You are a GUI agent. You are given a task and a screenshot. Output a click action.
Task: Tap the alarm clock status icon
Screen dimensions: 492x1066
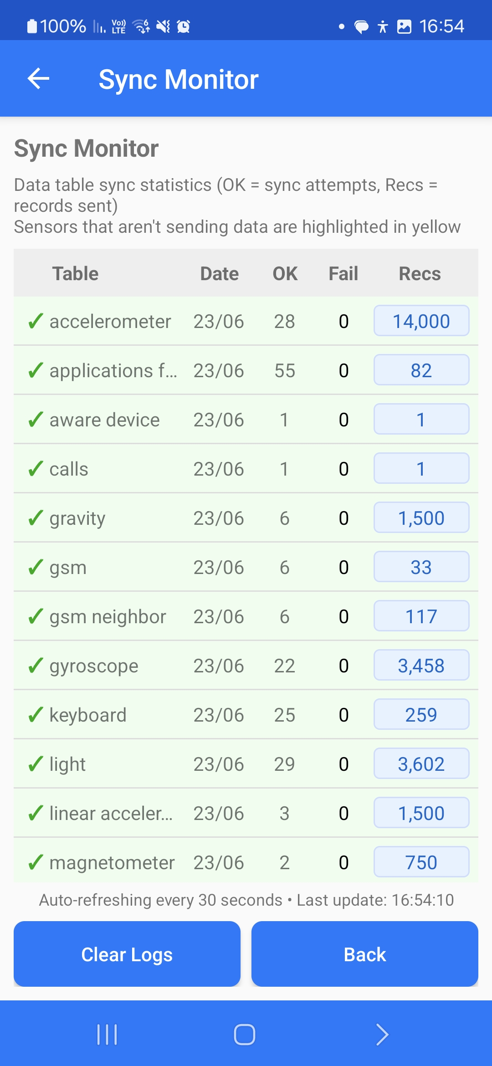coord(183,26)
